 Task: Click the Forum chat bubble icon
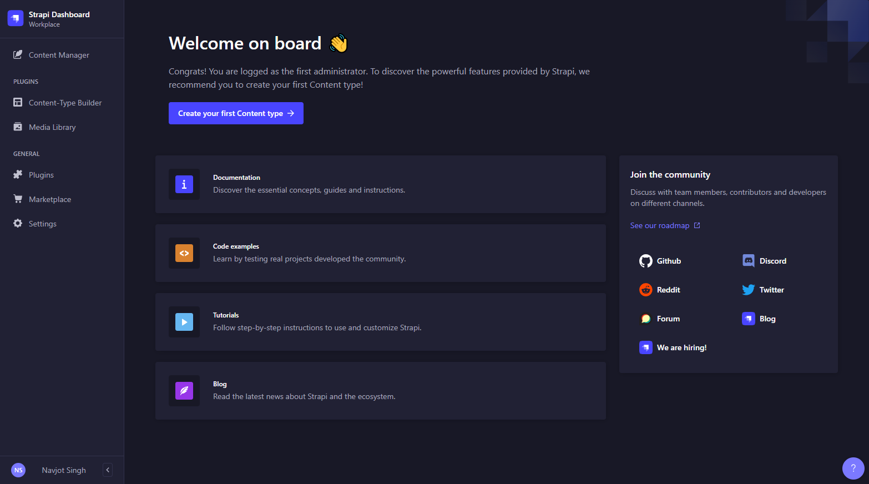click(646, 319)
